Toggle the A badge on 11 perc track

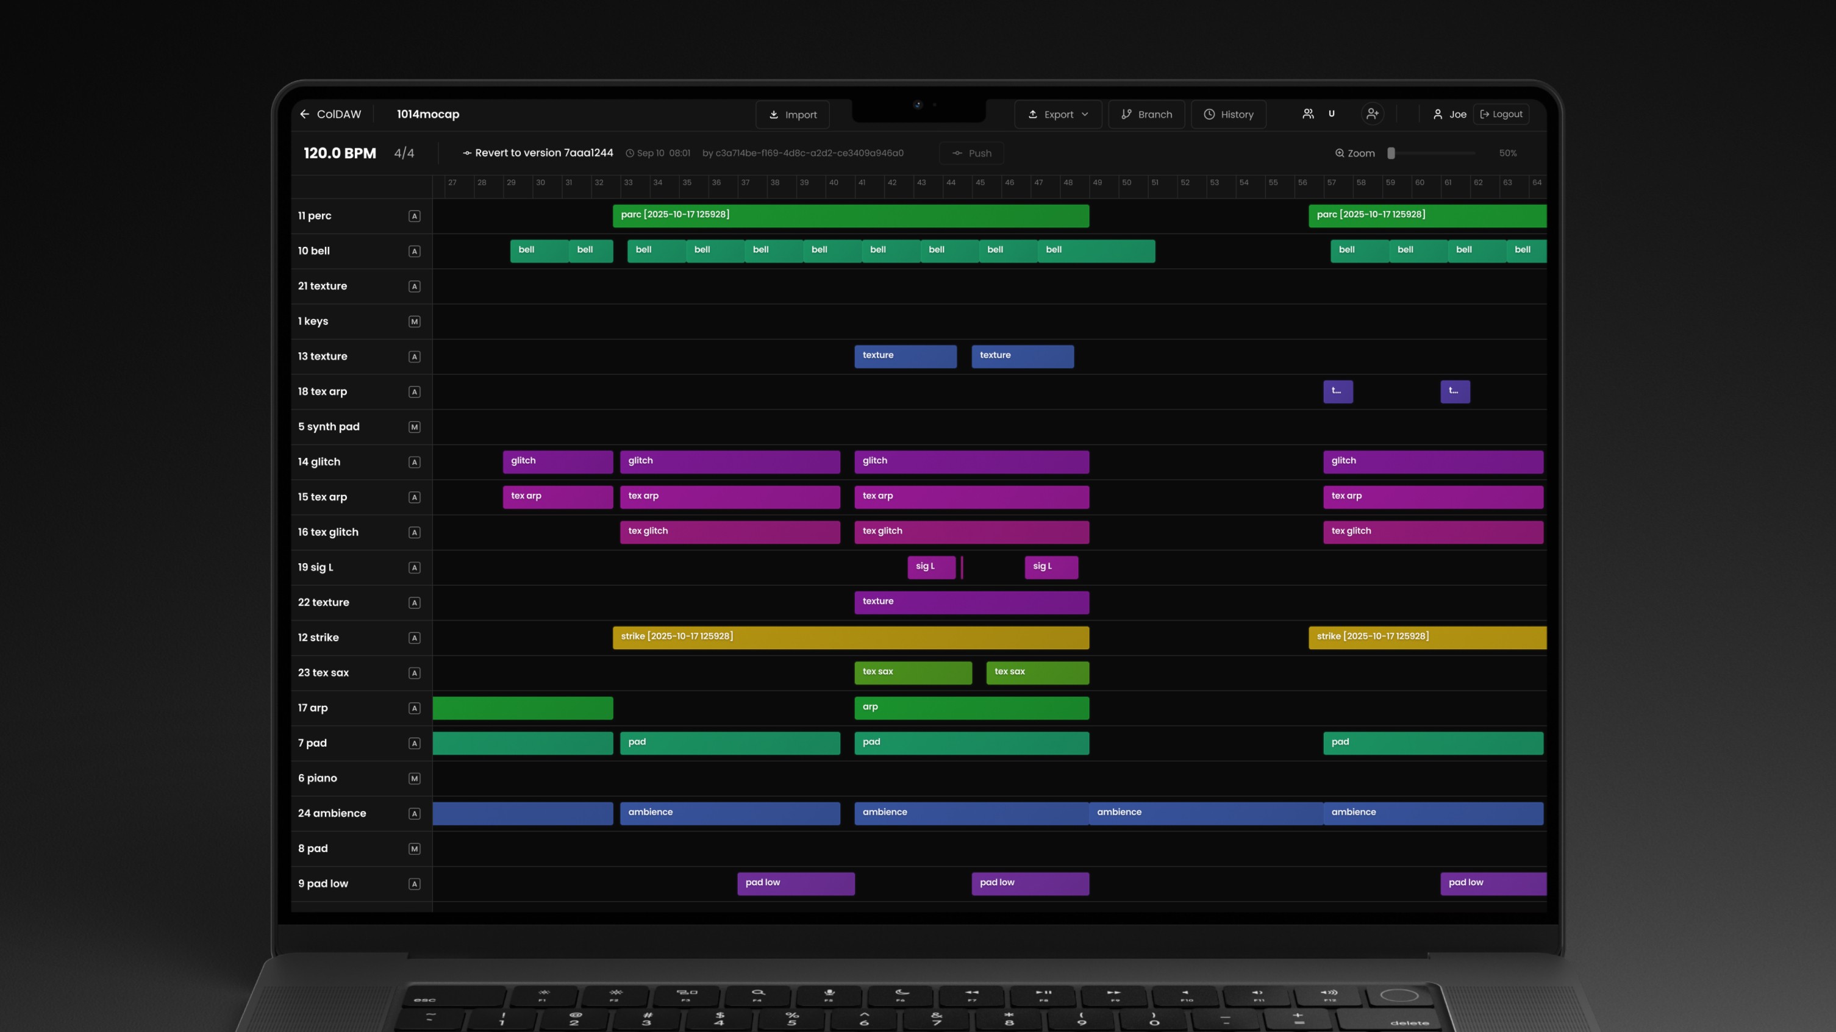pos(414,216)
